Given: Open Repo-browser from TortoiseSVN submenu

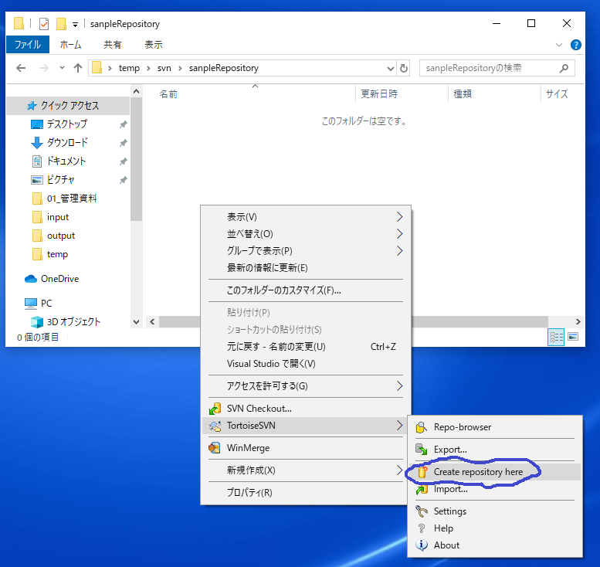Looking at the screenshot, I should click(495, 427).
